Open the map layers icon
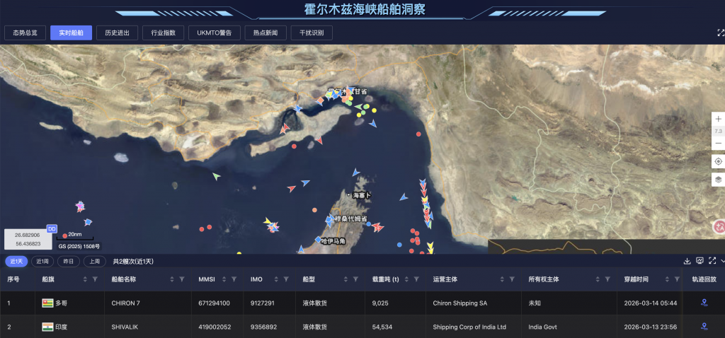 pos(718,179)
